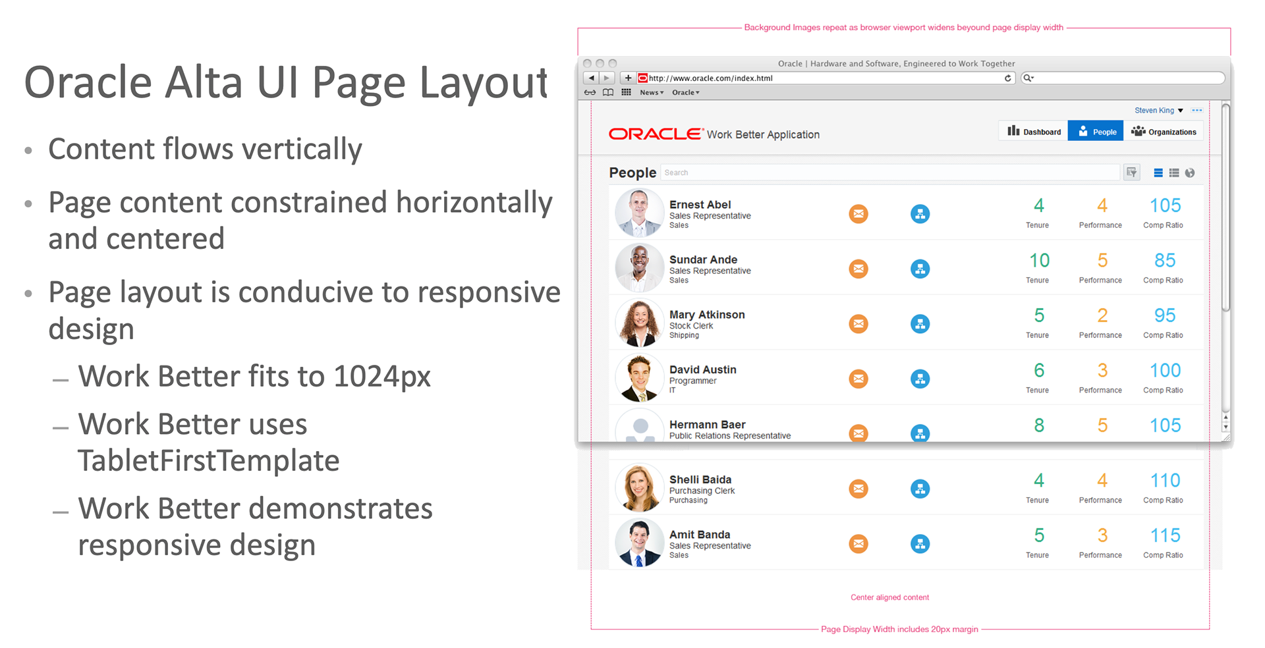Click Mary Atkinson's Performance value 2

click(x=1102, y=315)
